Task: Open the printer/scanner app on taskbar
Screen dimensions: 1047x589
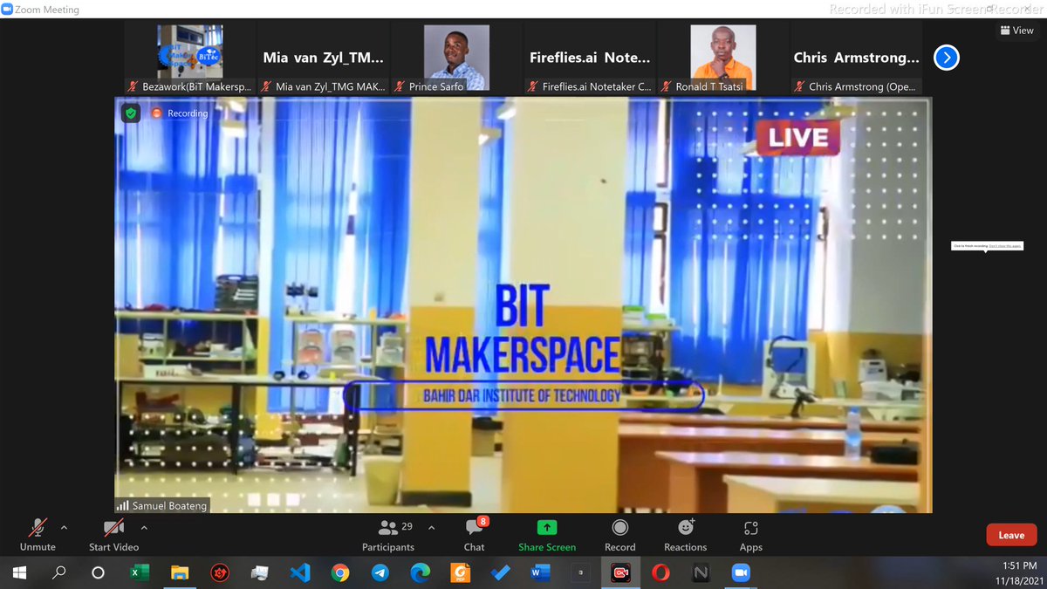Action: [x=260, y=573]
